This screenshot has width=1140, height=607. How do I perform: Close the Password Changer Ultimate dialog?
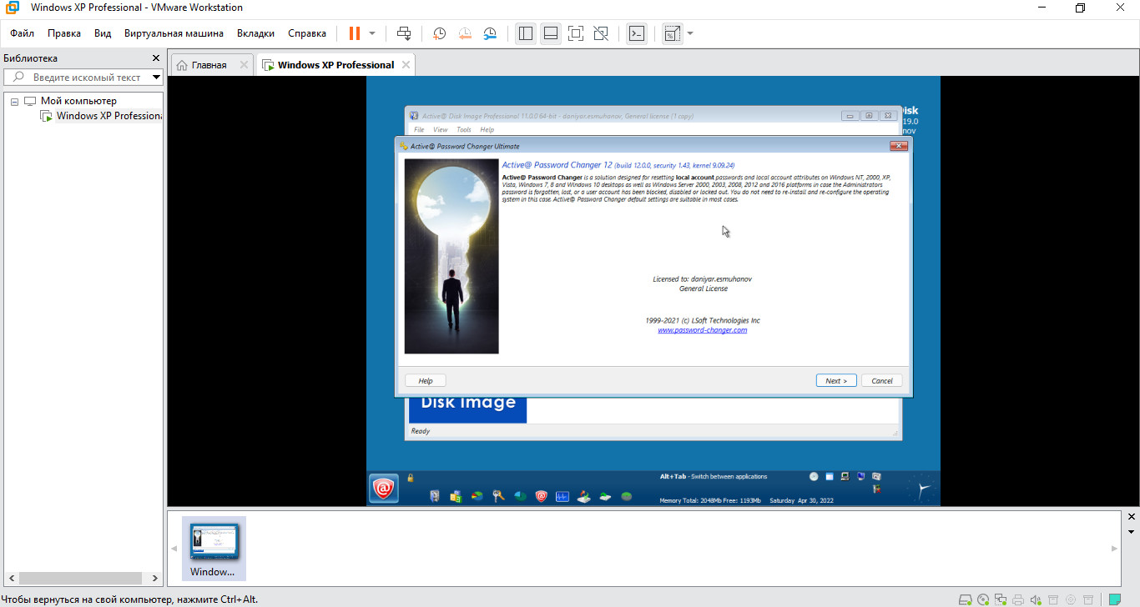[x=899, y=146]
